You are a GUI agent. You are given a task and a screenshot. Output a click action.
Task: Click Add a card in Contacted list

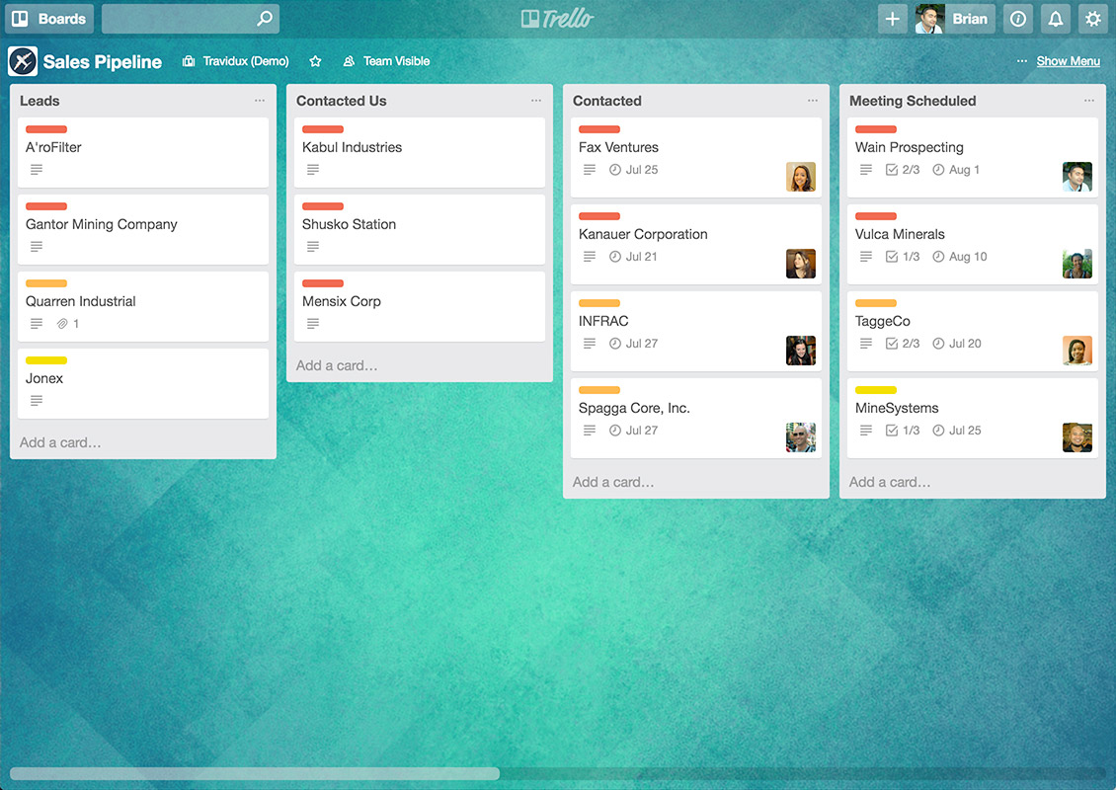pyautogui.click(x=611, y=482)
